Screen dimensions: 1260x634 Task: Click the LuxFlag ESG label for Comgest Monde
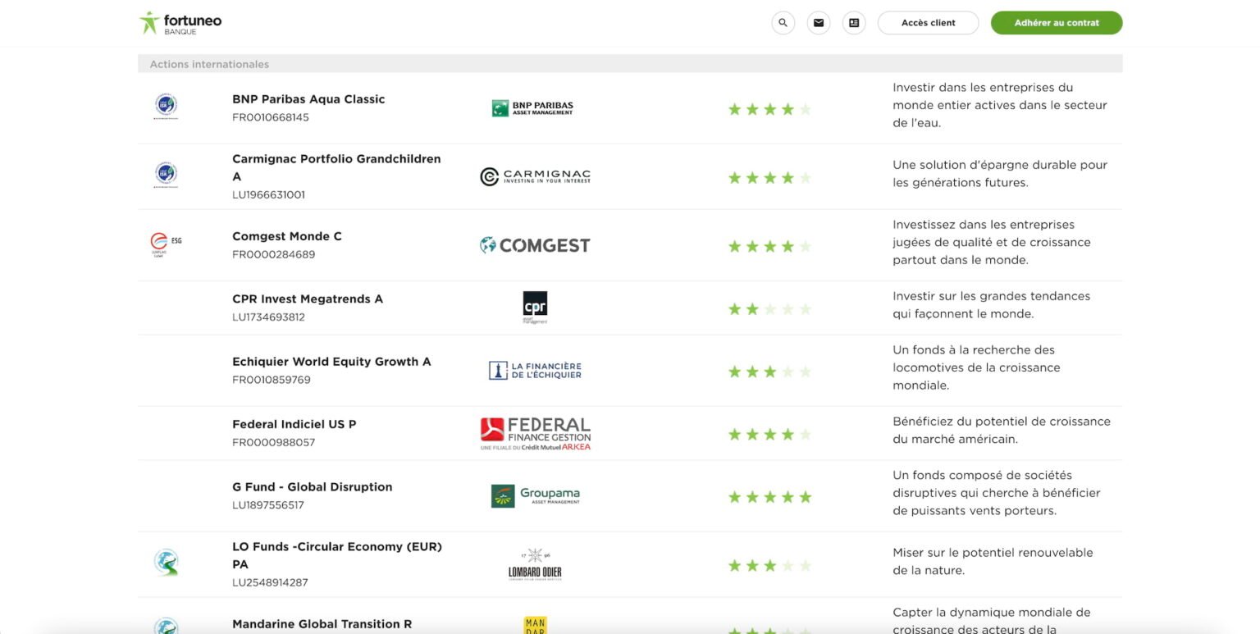[x=166, y=244]
